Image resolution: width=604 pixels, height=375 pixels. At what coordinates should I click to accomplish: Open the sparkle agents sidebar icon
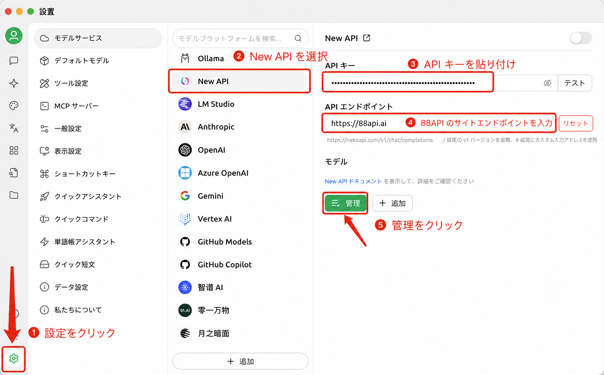pyautogui.click(x=14, y=83)
